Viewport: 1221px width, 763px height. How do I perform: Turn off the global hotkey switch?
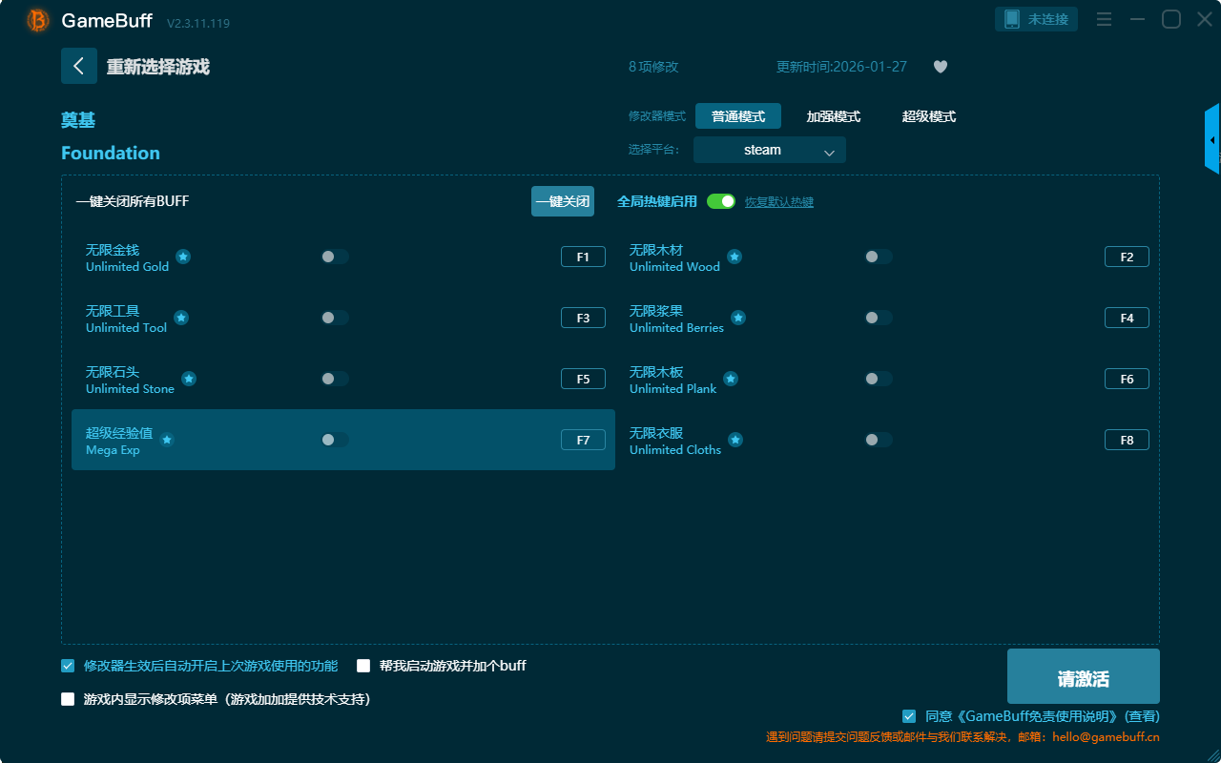tap(721, 201)
